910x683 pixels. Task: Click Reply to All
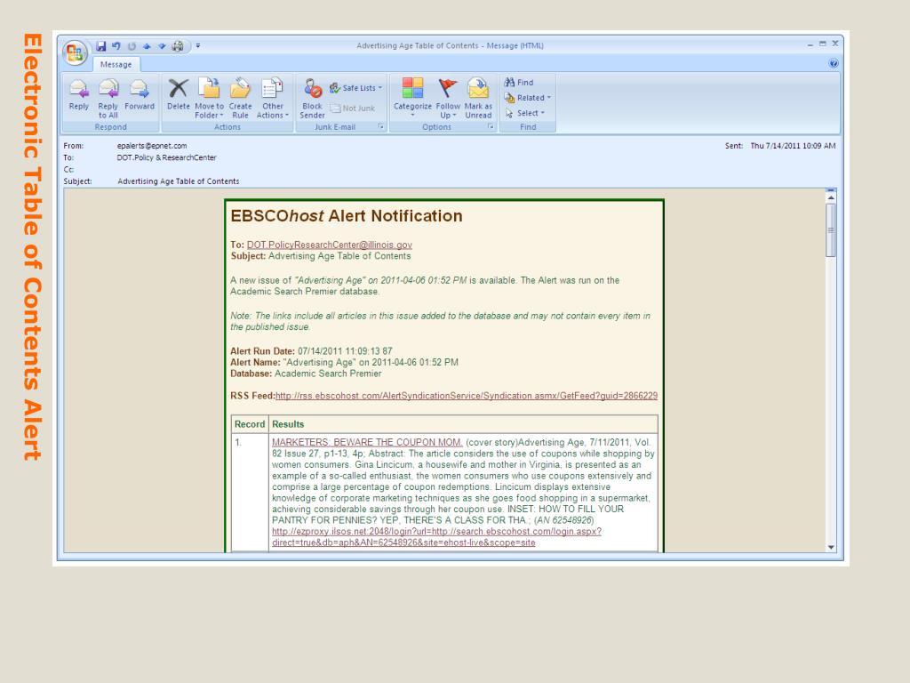click(108, 98)
